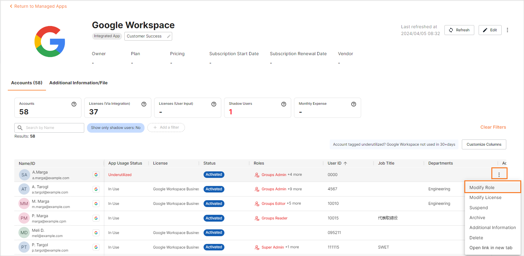The image size is (524, 256).
Task: Open help icon on Licenses (User Input) card
Action: [214, 104]
